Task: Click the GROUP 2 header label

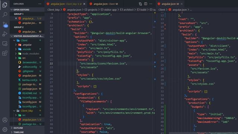Action: coord(19,27)
